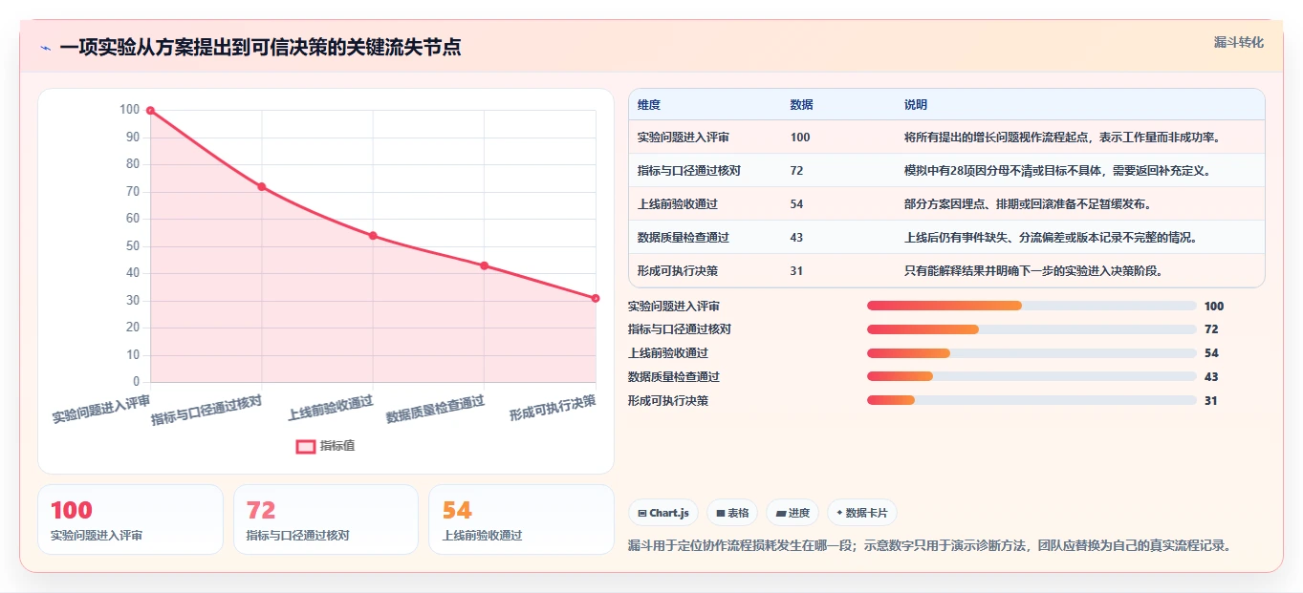Click the value 31 beside the last progress bar

pyautogui.click(x=1211, y=400)
